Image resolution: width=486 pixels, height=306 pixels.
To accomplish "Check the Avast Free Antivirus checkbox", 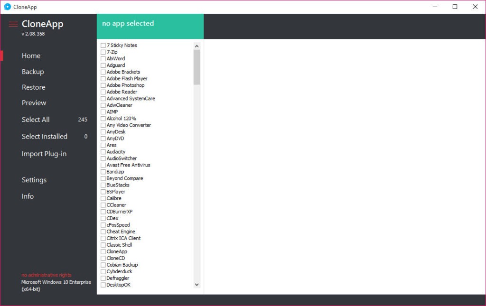I will click(x=103, y=165).
